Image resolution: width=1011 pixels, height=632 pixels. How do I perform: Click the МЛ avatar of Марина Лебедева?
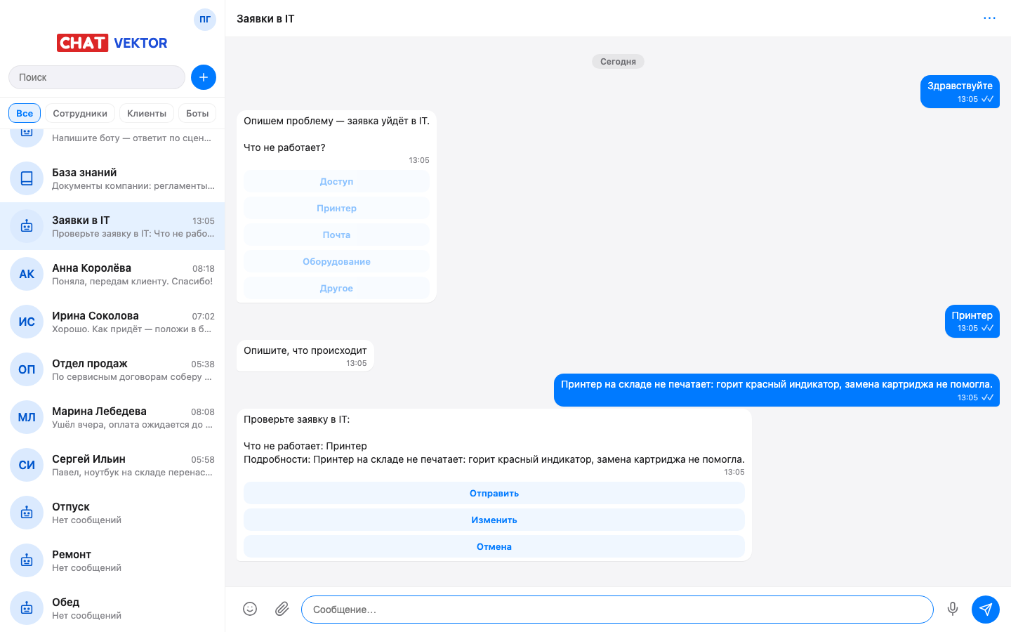pyautogui.click(x=27, y=417)
